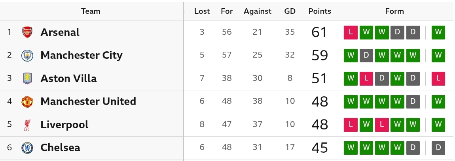Click Manchester City's grey D form badge
The width and height of the screenshot is (455, 161).
coord(366,55)
